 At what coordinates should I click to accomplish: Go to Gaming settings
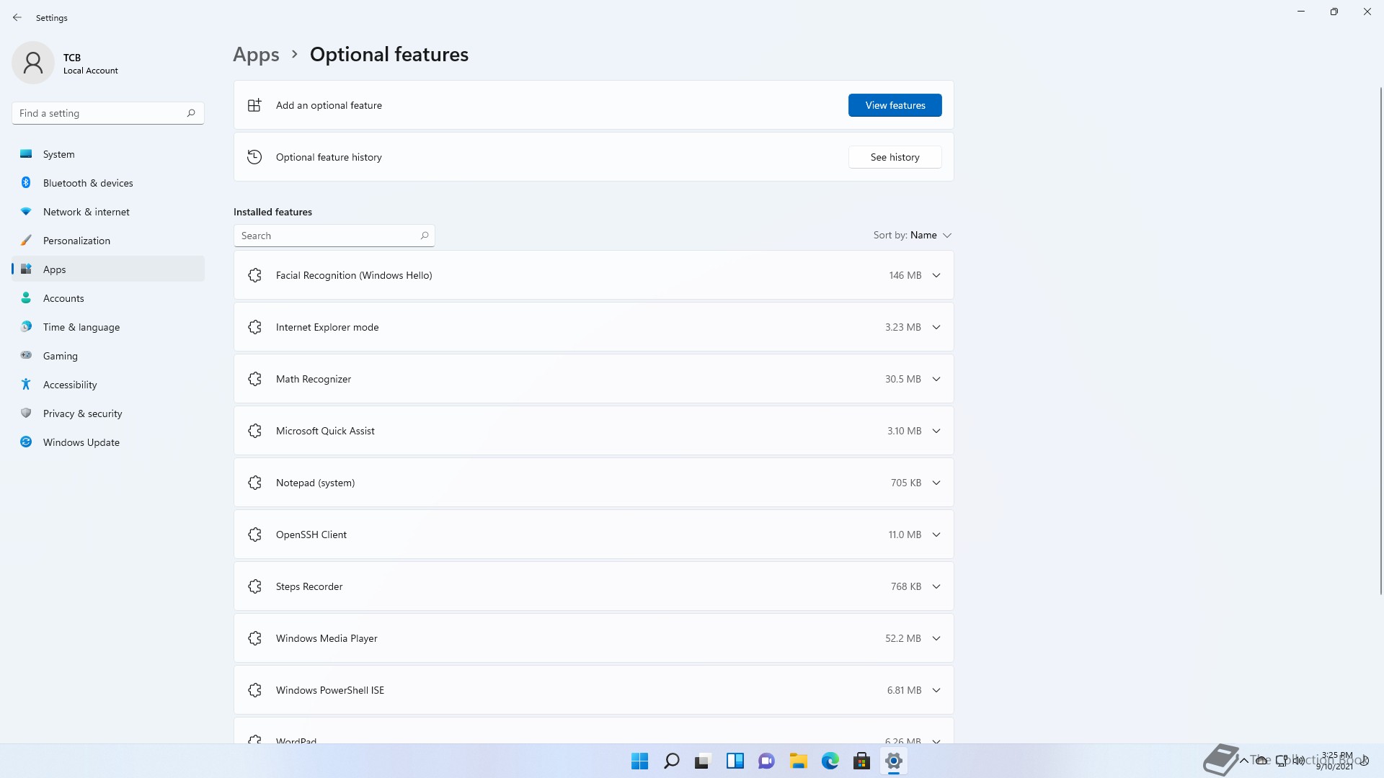(108, 356)
